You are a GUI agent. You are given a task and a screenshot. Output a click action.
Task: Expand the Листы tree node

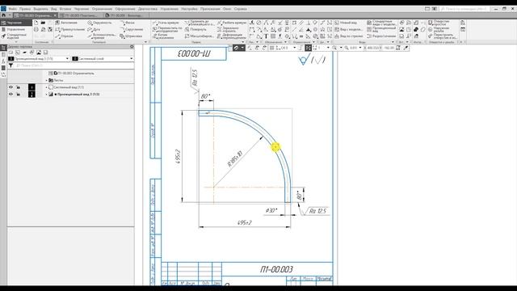47,80
